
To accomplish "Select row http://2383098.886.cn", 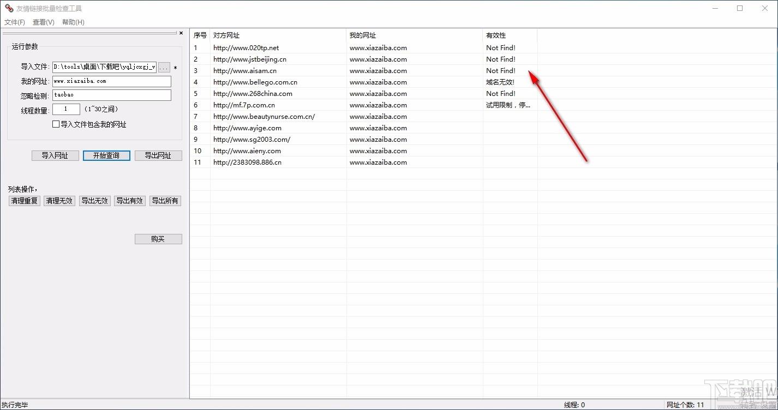I will click(x=364, y=162).
